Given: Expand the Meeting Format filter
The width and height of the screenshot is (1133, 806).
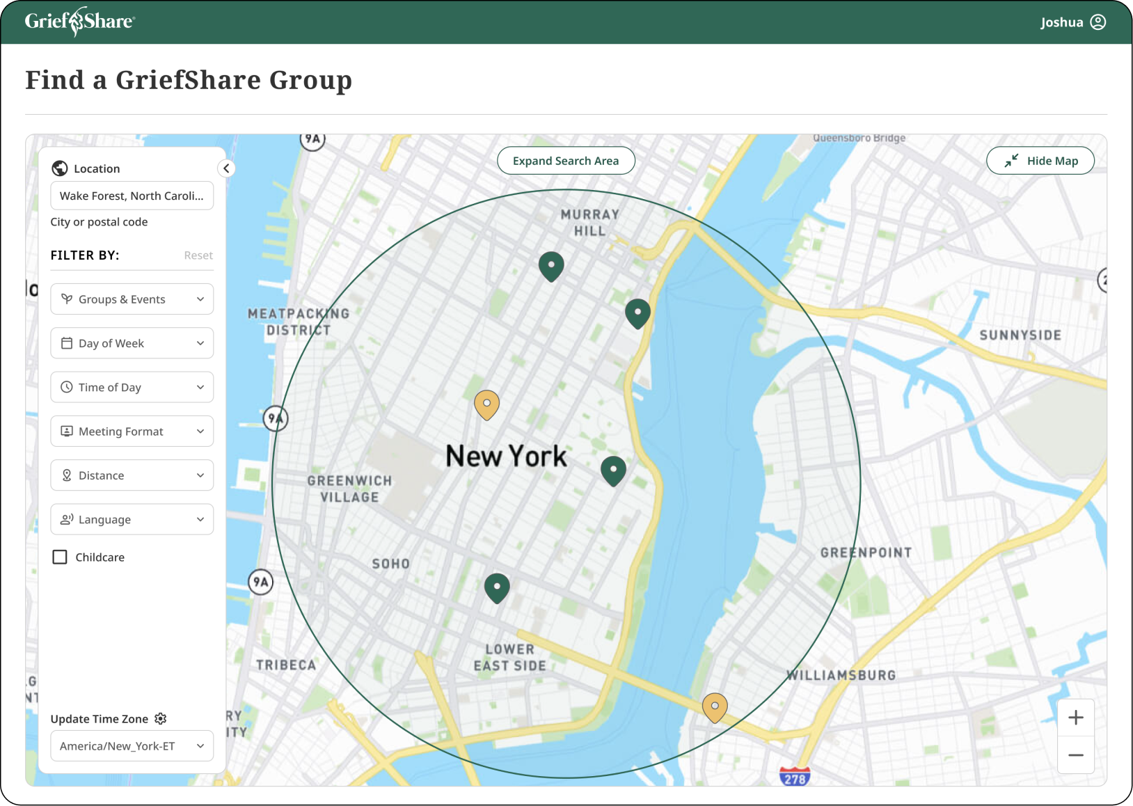Looking at the screenshot, I should pyautogui.click(x=132, y=431).
